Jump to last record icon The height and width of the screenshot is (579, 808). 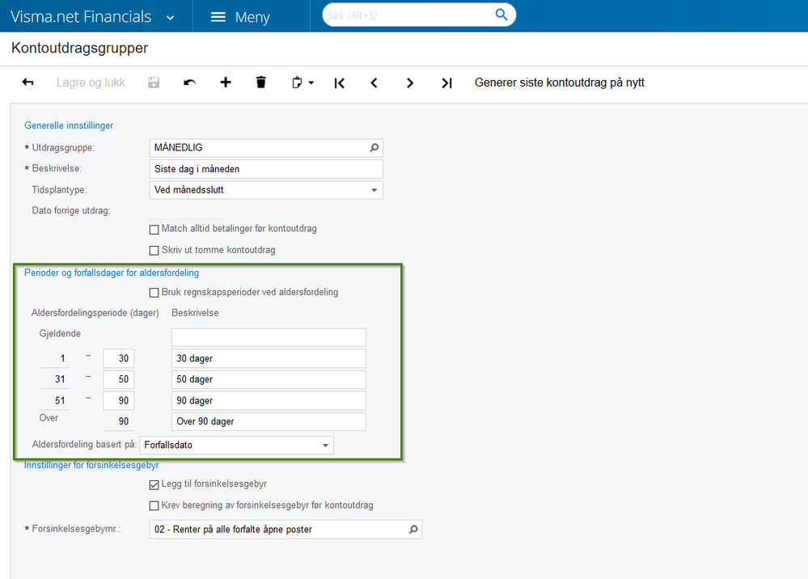[446, 83]
